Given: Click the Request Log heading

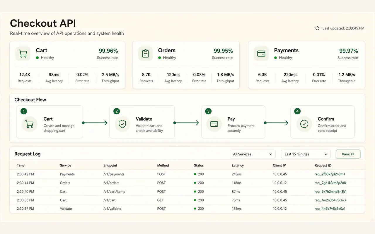Looking at the screenshot, I should [28, 154].
